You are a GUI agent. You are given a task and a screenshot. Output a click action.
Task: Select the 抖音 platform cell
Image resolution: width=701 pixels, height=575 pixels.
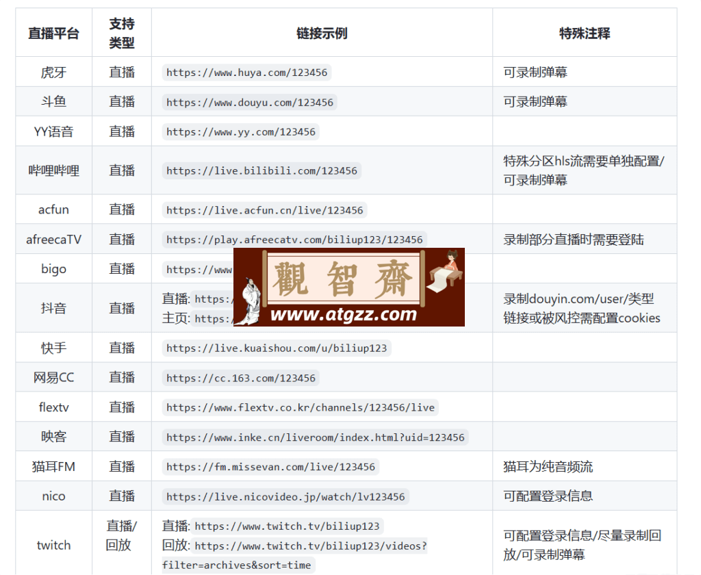pos(53,308)
